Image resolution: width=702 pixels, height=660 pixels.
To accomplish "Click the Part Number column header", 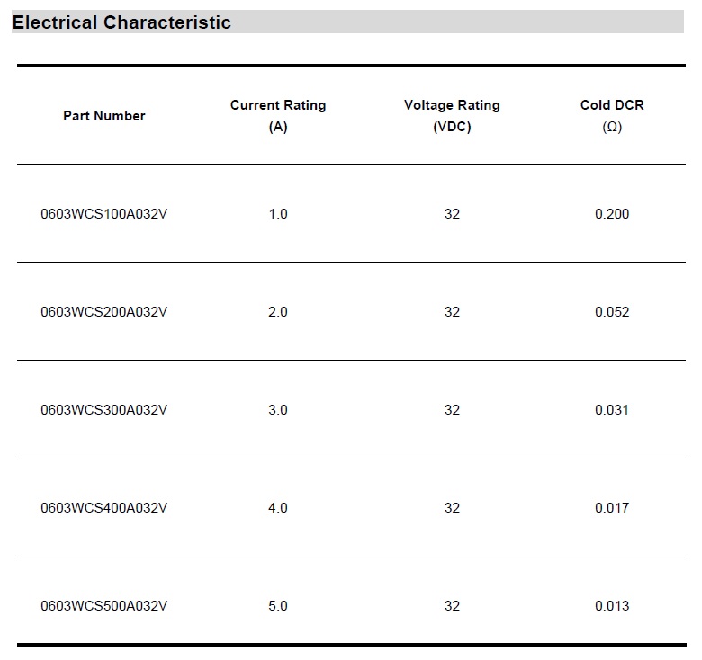I will (x=103, y=116).
